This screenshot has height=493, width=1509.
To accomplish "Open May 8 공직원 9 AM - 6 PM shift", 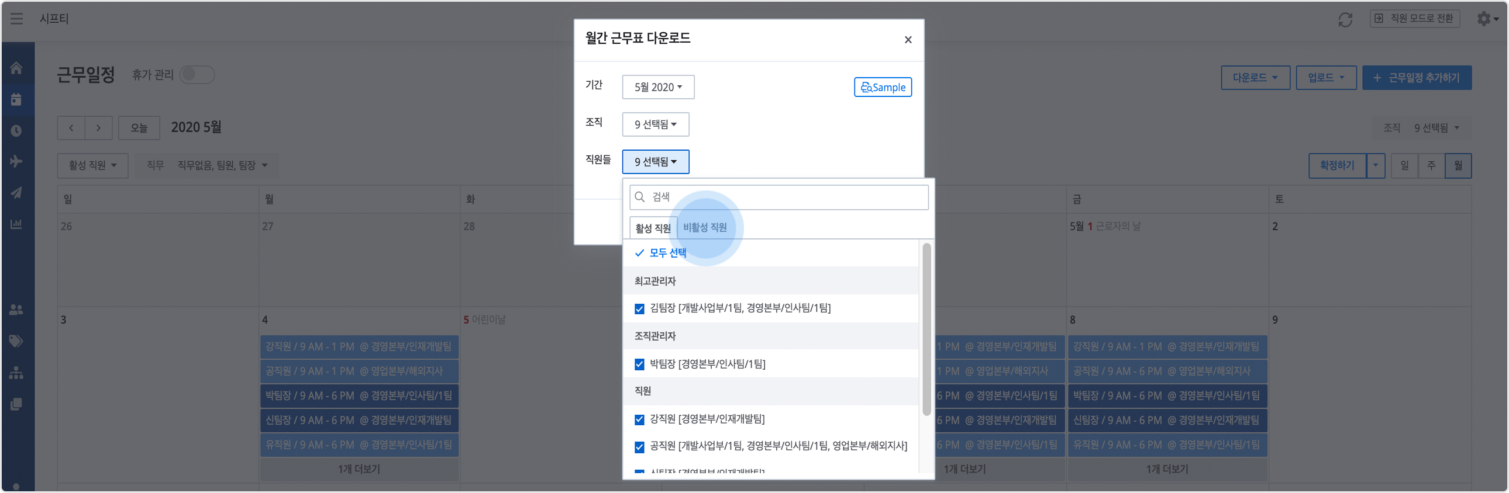I will click(1167, 372).
